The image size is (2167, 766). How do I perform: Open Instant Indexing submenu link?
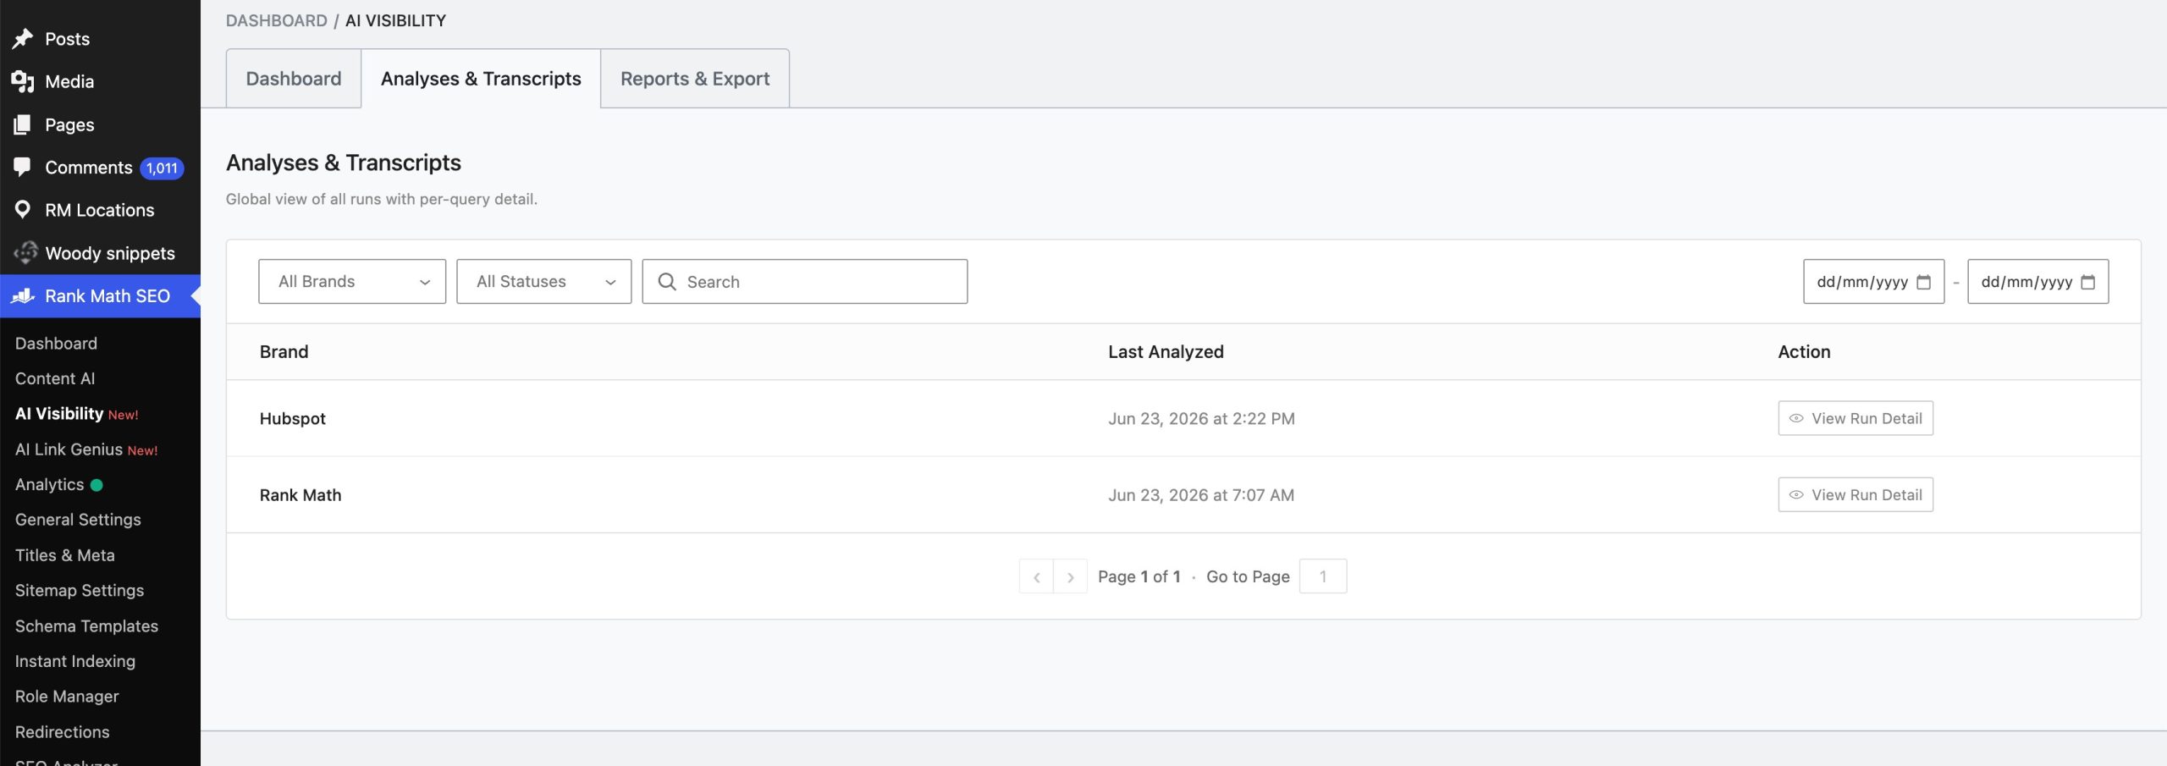(75, 661)
